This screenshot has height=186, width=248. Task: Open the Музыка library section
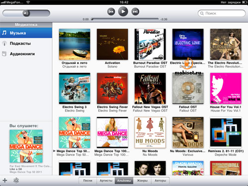pyautogui.click(x=26, y=33)
